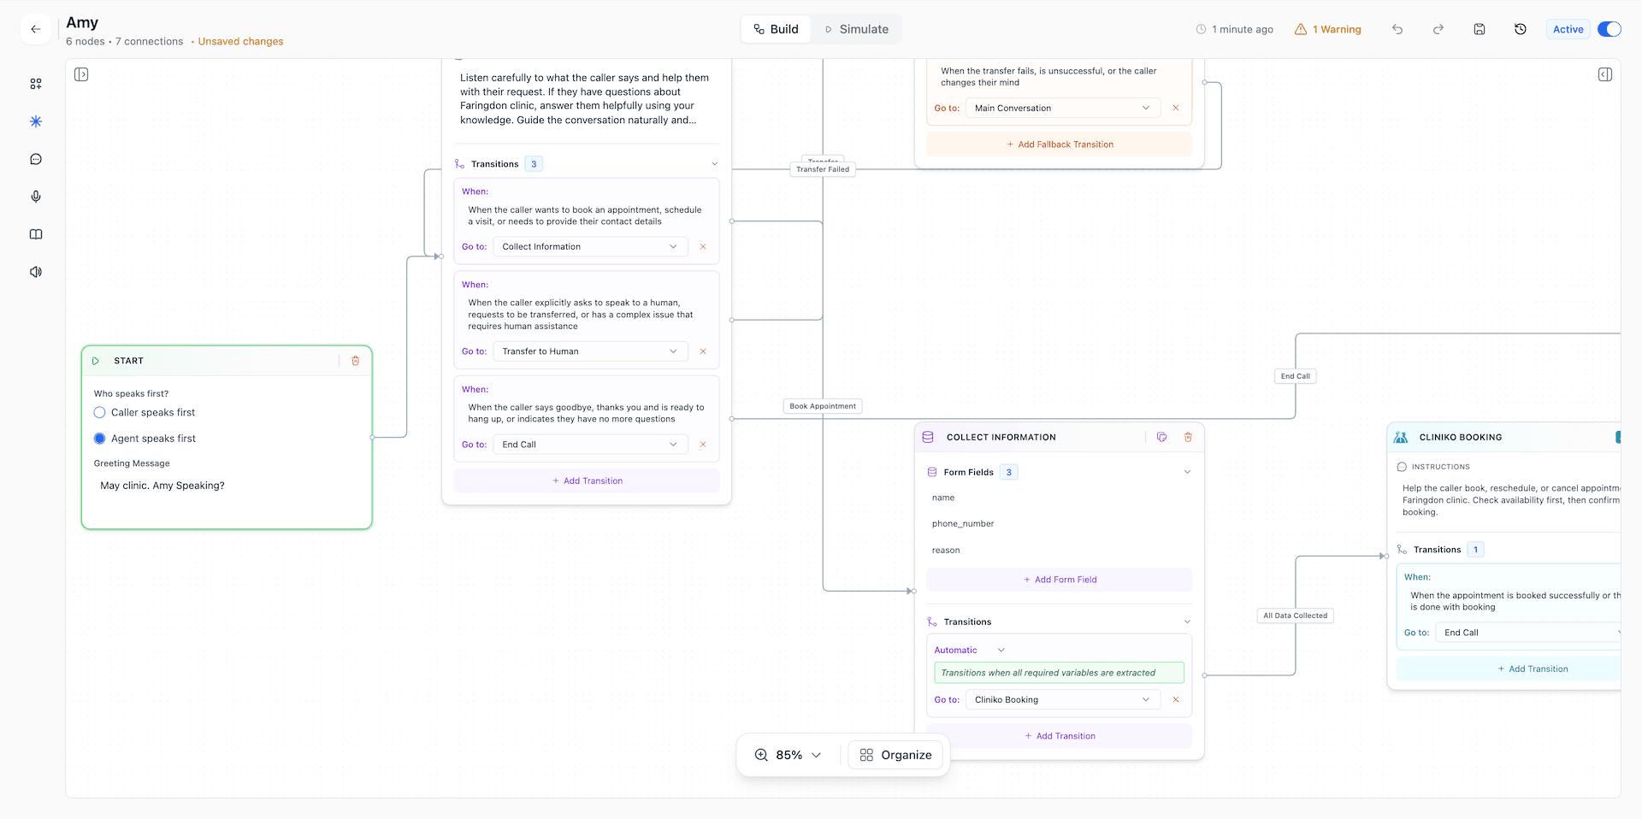This screenshot has width=1642, height=819.
Task: Open the microphone voice settings in sidebar
Action: coord(36,197)
